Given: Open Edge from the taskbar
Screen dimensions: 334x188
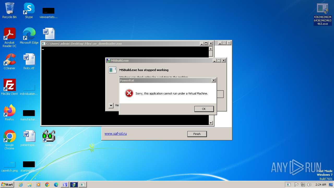Looking at the screenshot, I should coord(56,185).
